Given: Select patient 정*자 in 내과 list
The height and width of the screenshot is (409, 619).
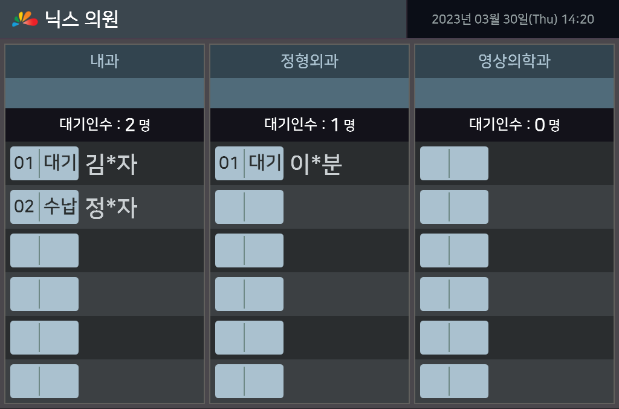Looking at the screenshot, I should 111,208.
